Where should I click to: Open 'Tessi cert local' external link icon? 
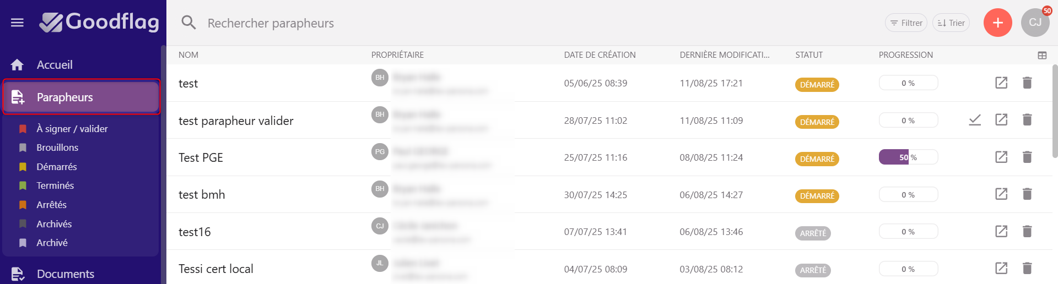1001,269
